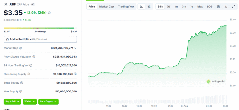Click the 24h Range price bar
Screen dimensions: 239x110
coord(40,28)
